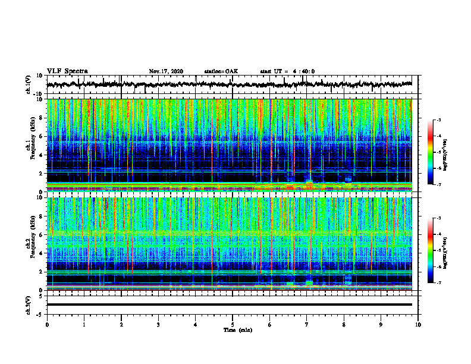Click the ch.1 voltage waveform trace
The height and width of the screenshot is (364, 471).
click(229, 84)
